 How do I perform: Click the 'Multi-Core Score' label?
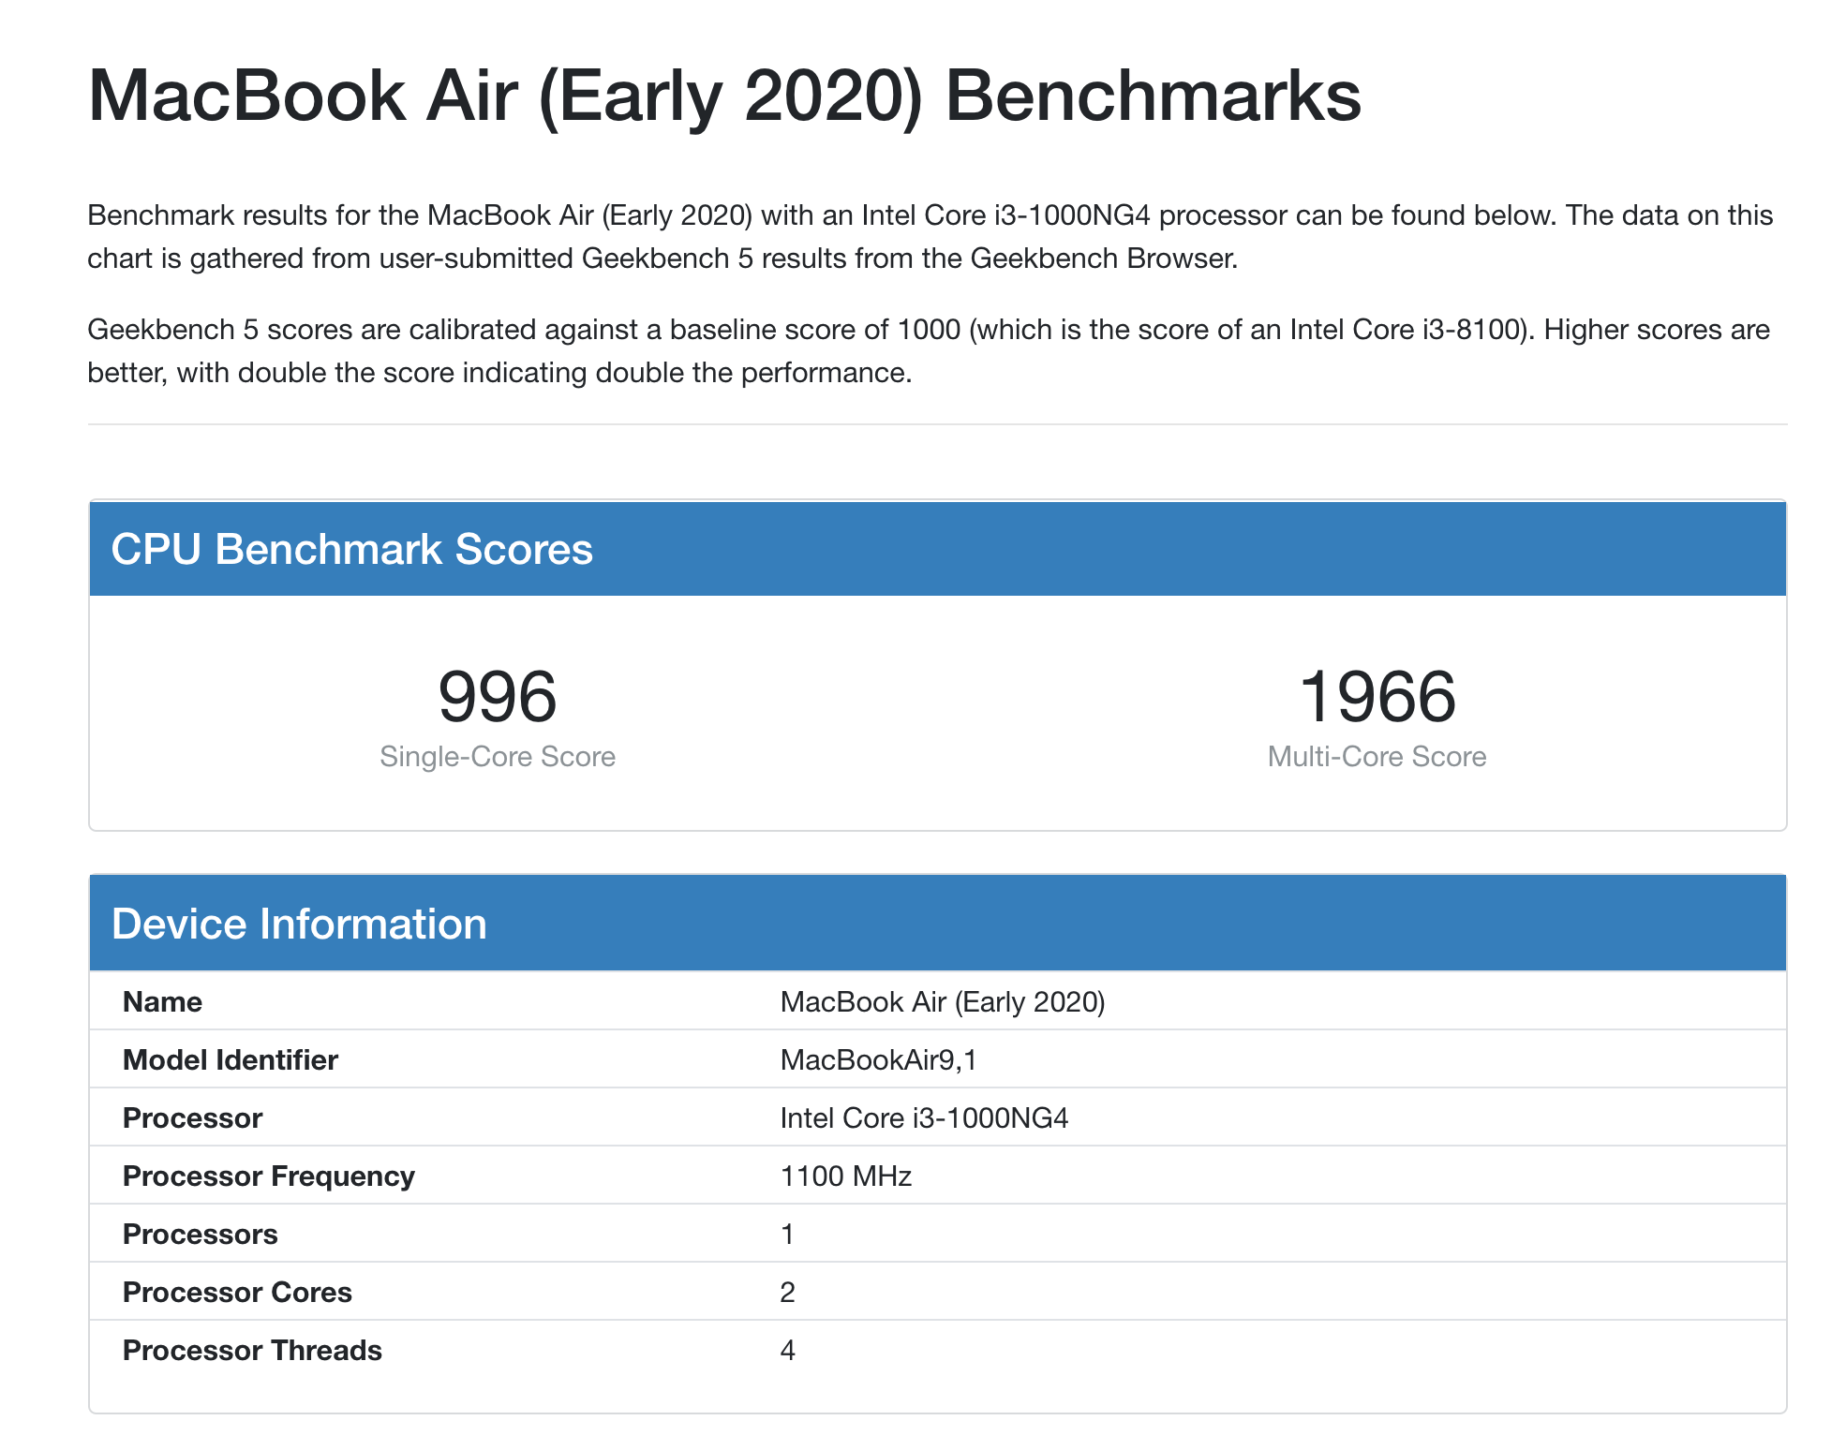(1377, 757)
